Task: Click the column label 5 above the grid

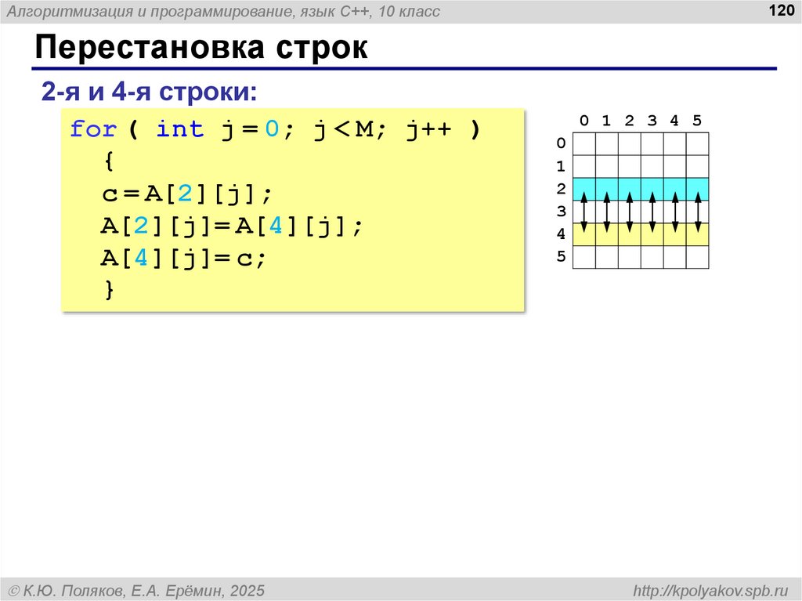Action: coord(697,121)
